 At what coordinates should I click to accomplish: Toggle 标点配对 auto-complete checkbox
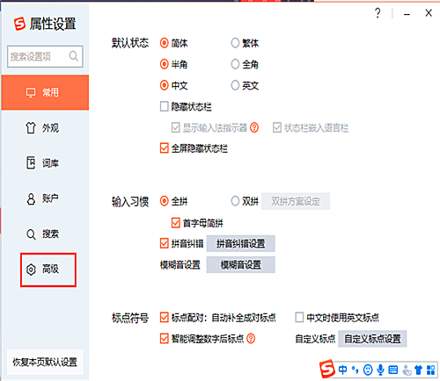[x=164, y=318]
